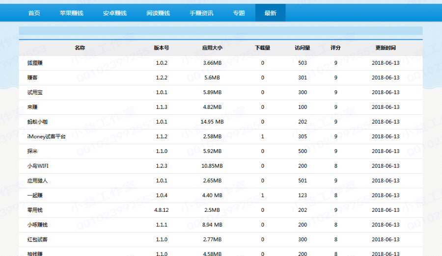The width and height of the screenshot is (442, 256).
Task: Click the 版本号 column header
Action: pyautogui.click(x=162, y=48)
